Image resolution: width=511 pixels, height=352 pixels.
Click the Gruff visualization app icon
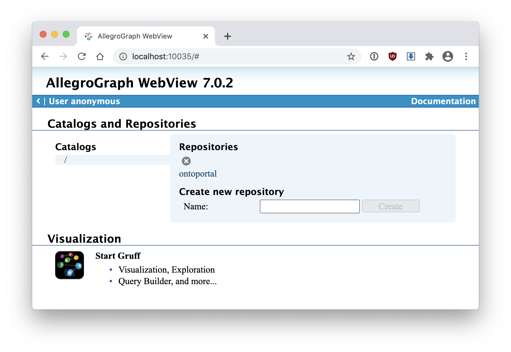[x=70, y=265]
